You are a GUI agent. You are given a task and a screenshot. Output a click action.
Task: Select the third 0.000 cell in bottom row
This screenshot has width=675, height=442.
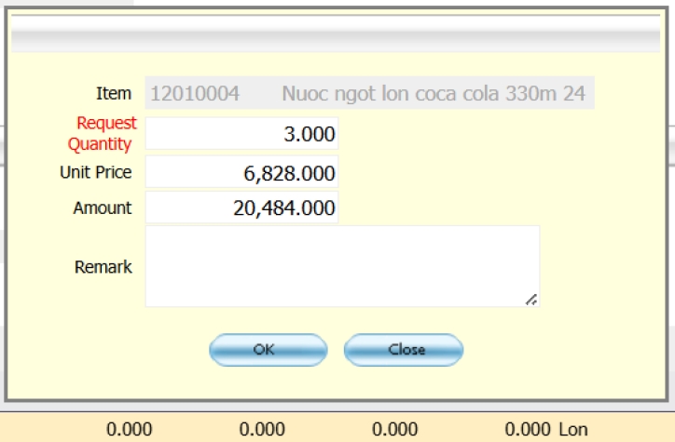[395, 429]
